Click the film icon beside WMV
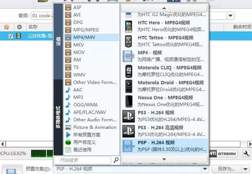The height and width of the screenshot is (174, 252). point(68,75)
